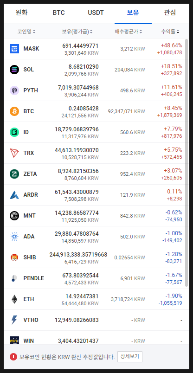
Task: Click the ETH diamond logo
Action: (14, 299)
